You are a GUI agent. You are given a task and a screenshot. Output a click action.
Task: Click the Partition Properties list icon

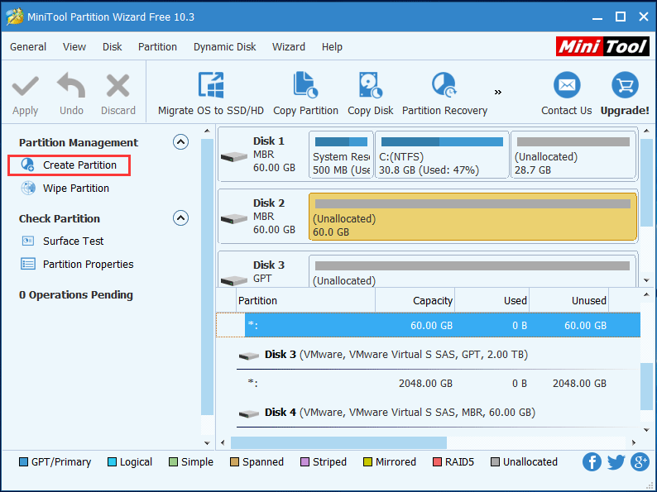(x=28, y=264)
